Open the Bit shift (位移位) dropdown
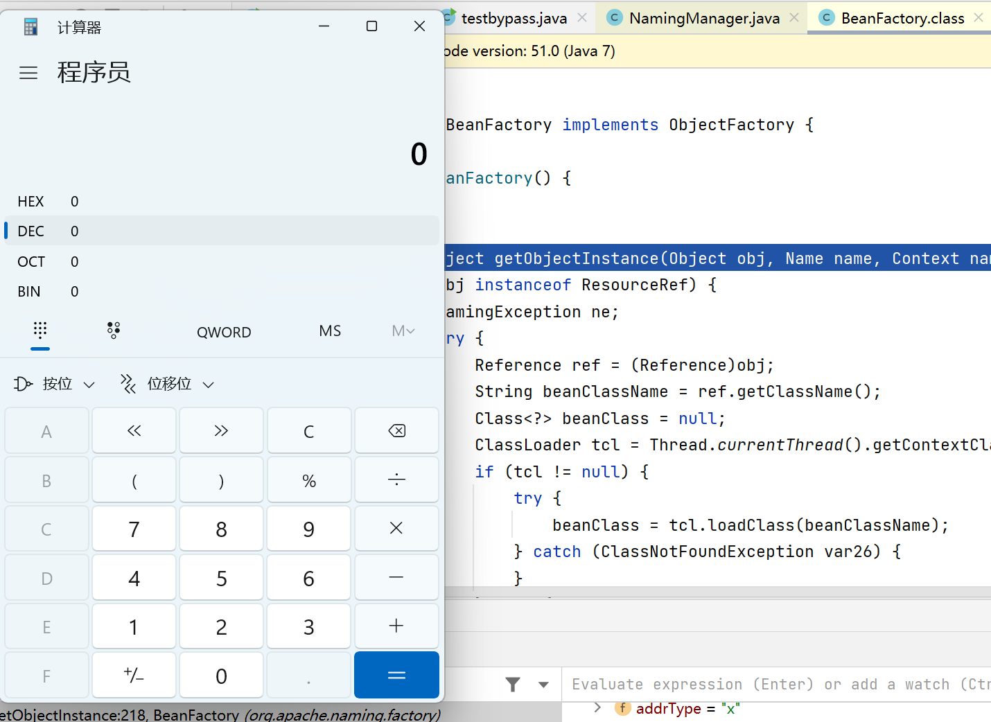 [167, 384]
